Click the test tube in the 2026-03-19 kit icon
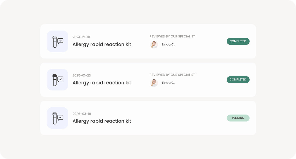The image size is (296, 159). pyautogui.click(x=55, y=118)
